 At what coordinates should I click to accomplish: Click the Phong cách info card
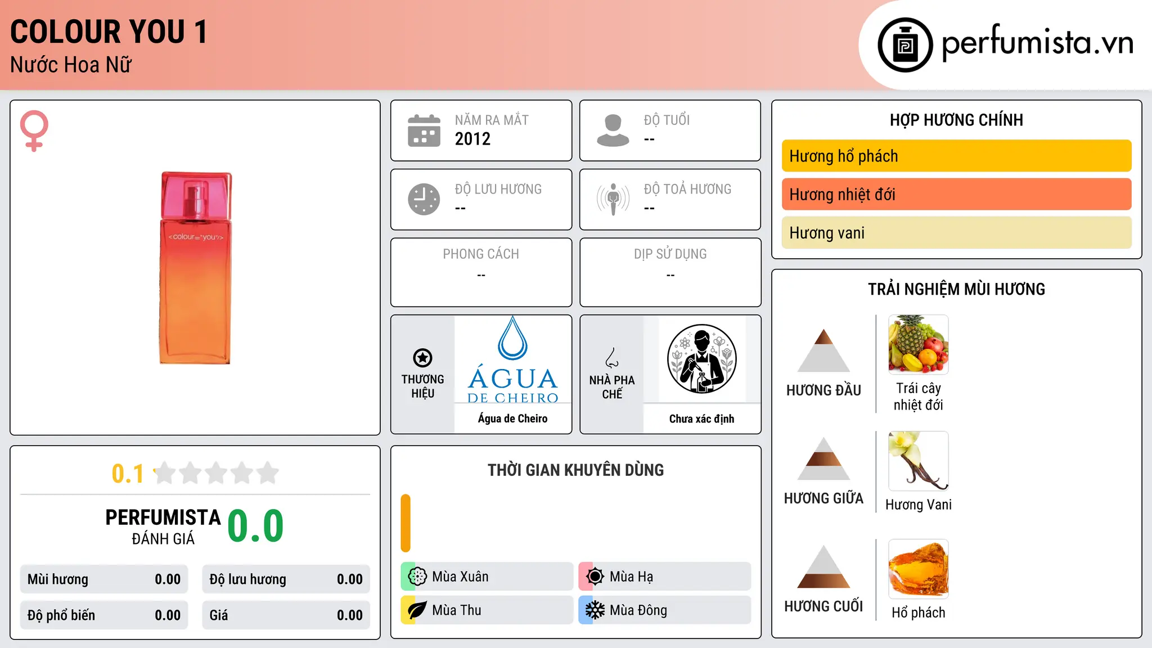click(481, 272)
